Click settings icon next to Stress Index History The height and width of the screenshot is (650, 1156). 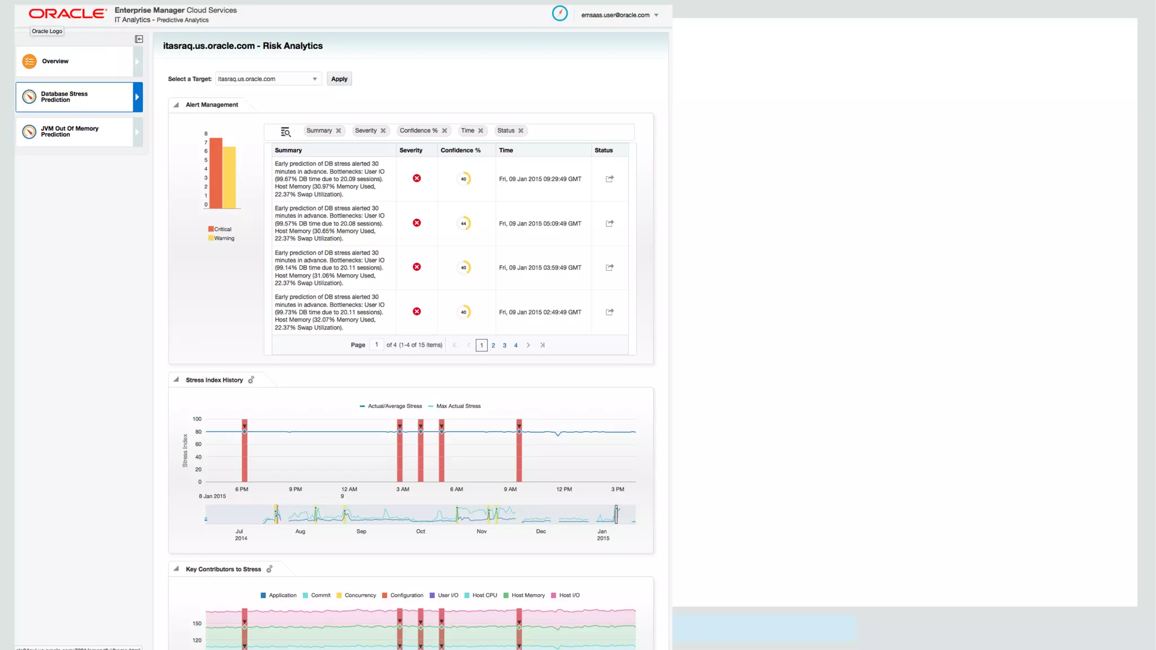pyautogui.click(x=251, y=380)
